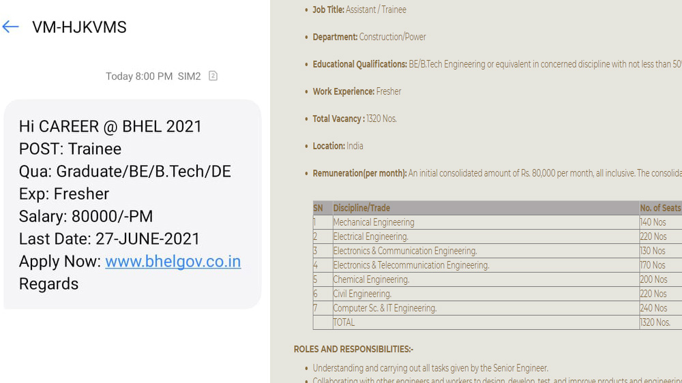This screenshot has height=383, width=682.
Task: Click the Job Title label
Action: point(328,10)
